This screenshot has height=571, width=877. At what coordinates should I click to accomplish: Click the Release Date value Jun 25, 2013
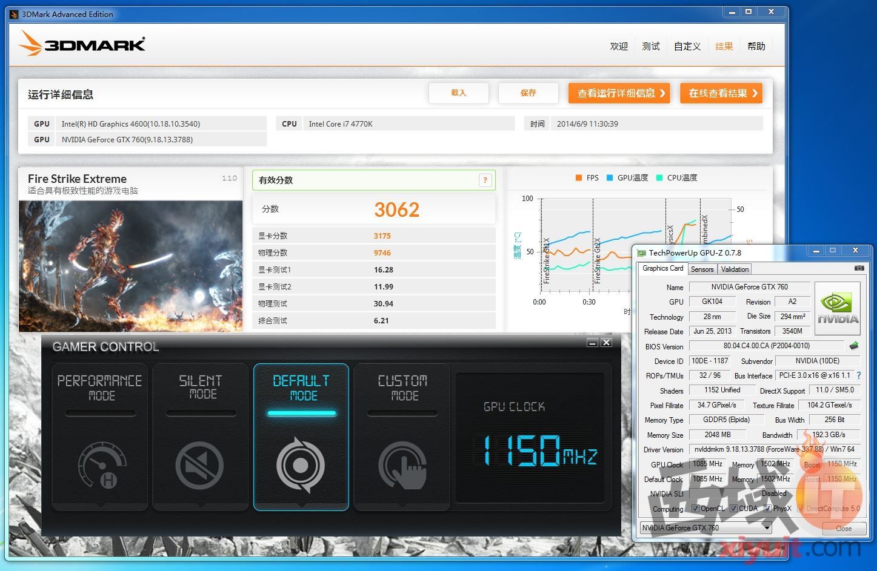pyautogui.click(x=712, y=331)
